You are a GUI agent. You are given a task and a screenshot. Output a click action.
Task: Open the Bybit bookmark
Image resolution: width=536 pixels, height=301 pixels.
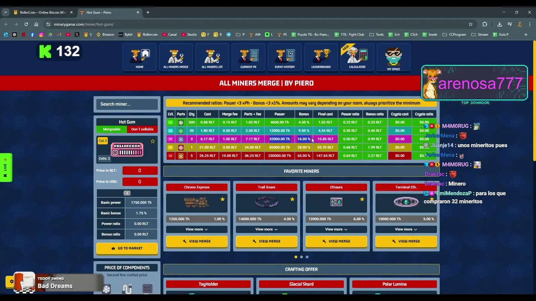[x=125, y=35]
